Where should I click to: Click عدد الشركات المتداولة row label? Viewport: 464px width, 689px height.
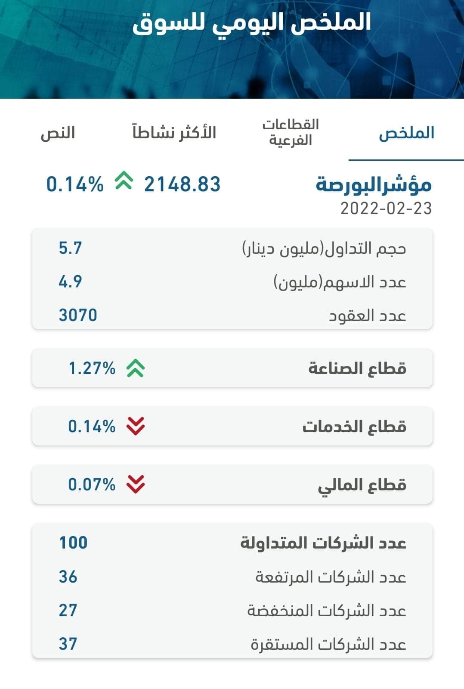click(x=323, y=543)
